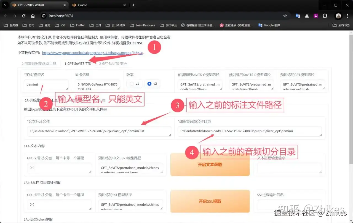This screenshot has width=353, height=223.
Task: Open the yuque.com tutorial document link
Action: [x=92, y=53]
